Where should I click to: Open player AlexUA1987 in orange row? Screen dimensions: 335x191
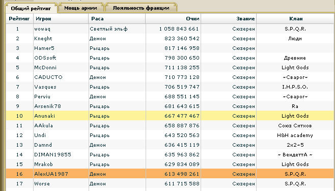51,174
